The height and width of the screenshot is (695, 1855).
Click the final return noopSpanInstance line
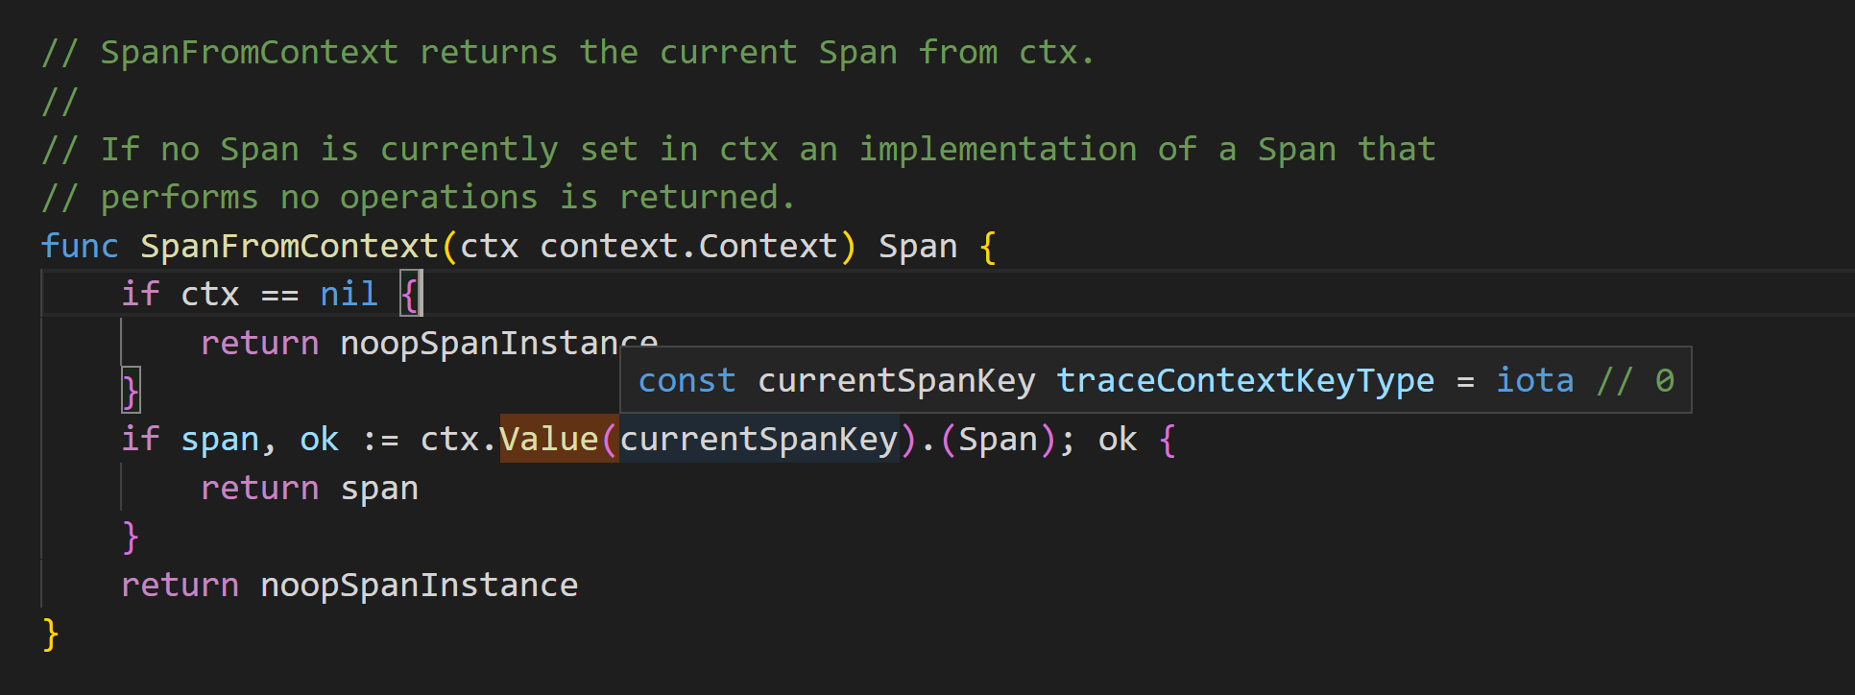(349, 586)
